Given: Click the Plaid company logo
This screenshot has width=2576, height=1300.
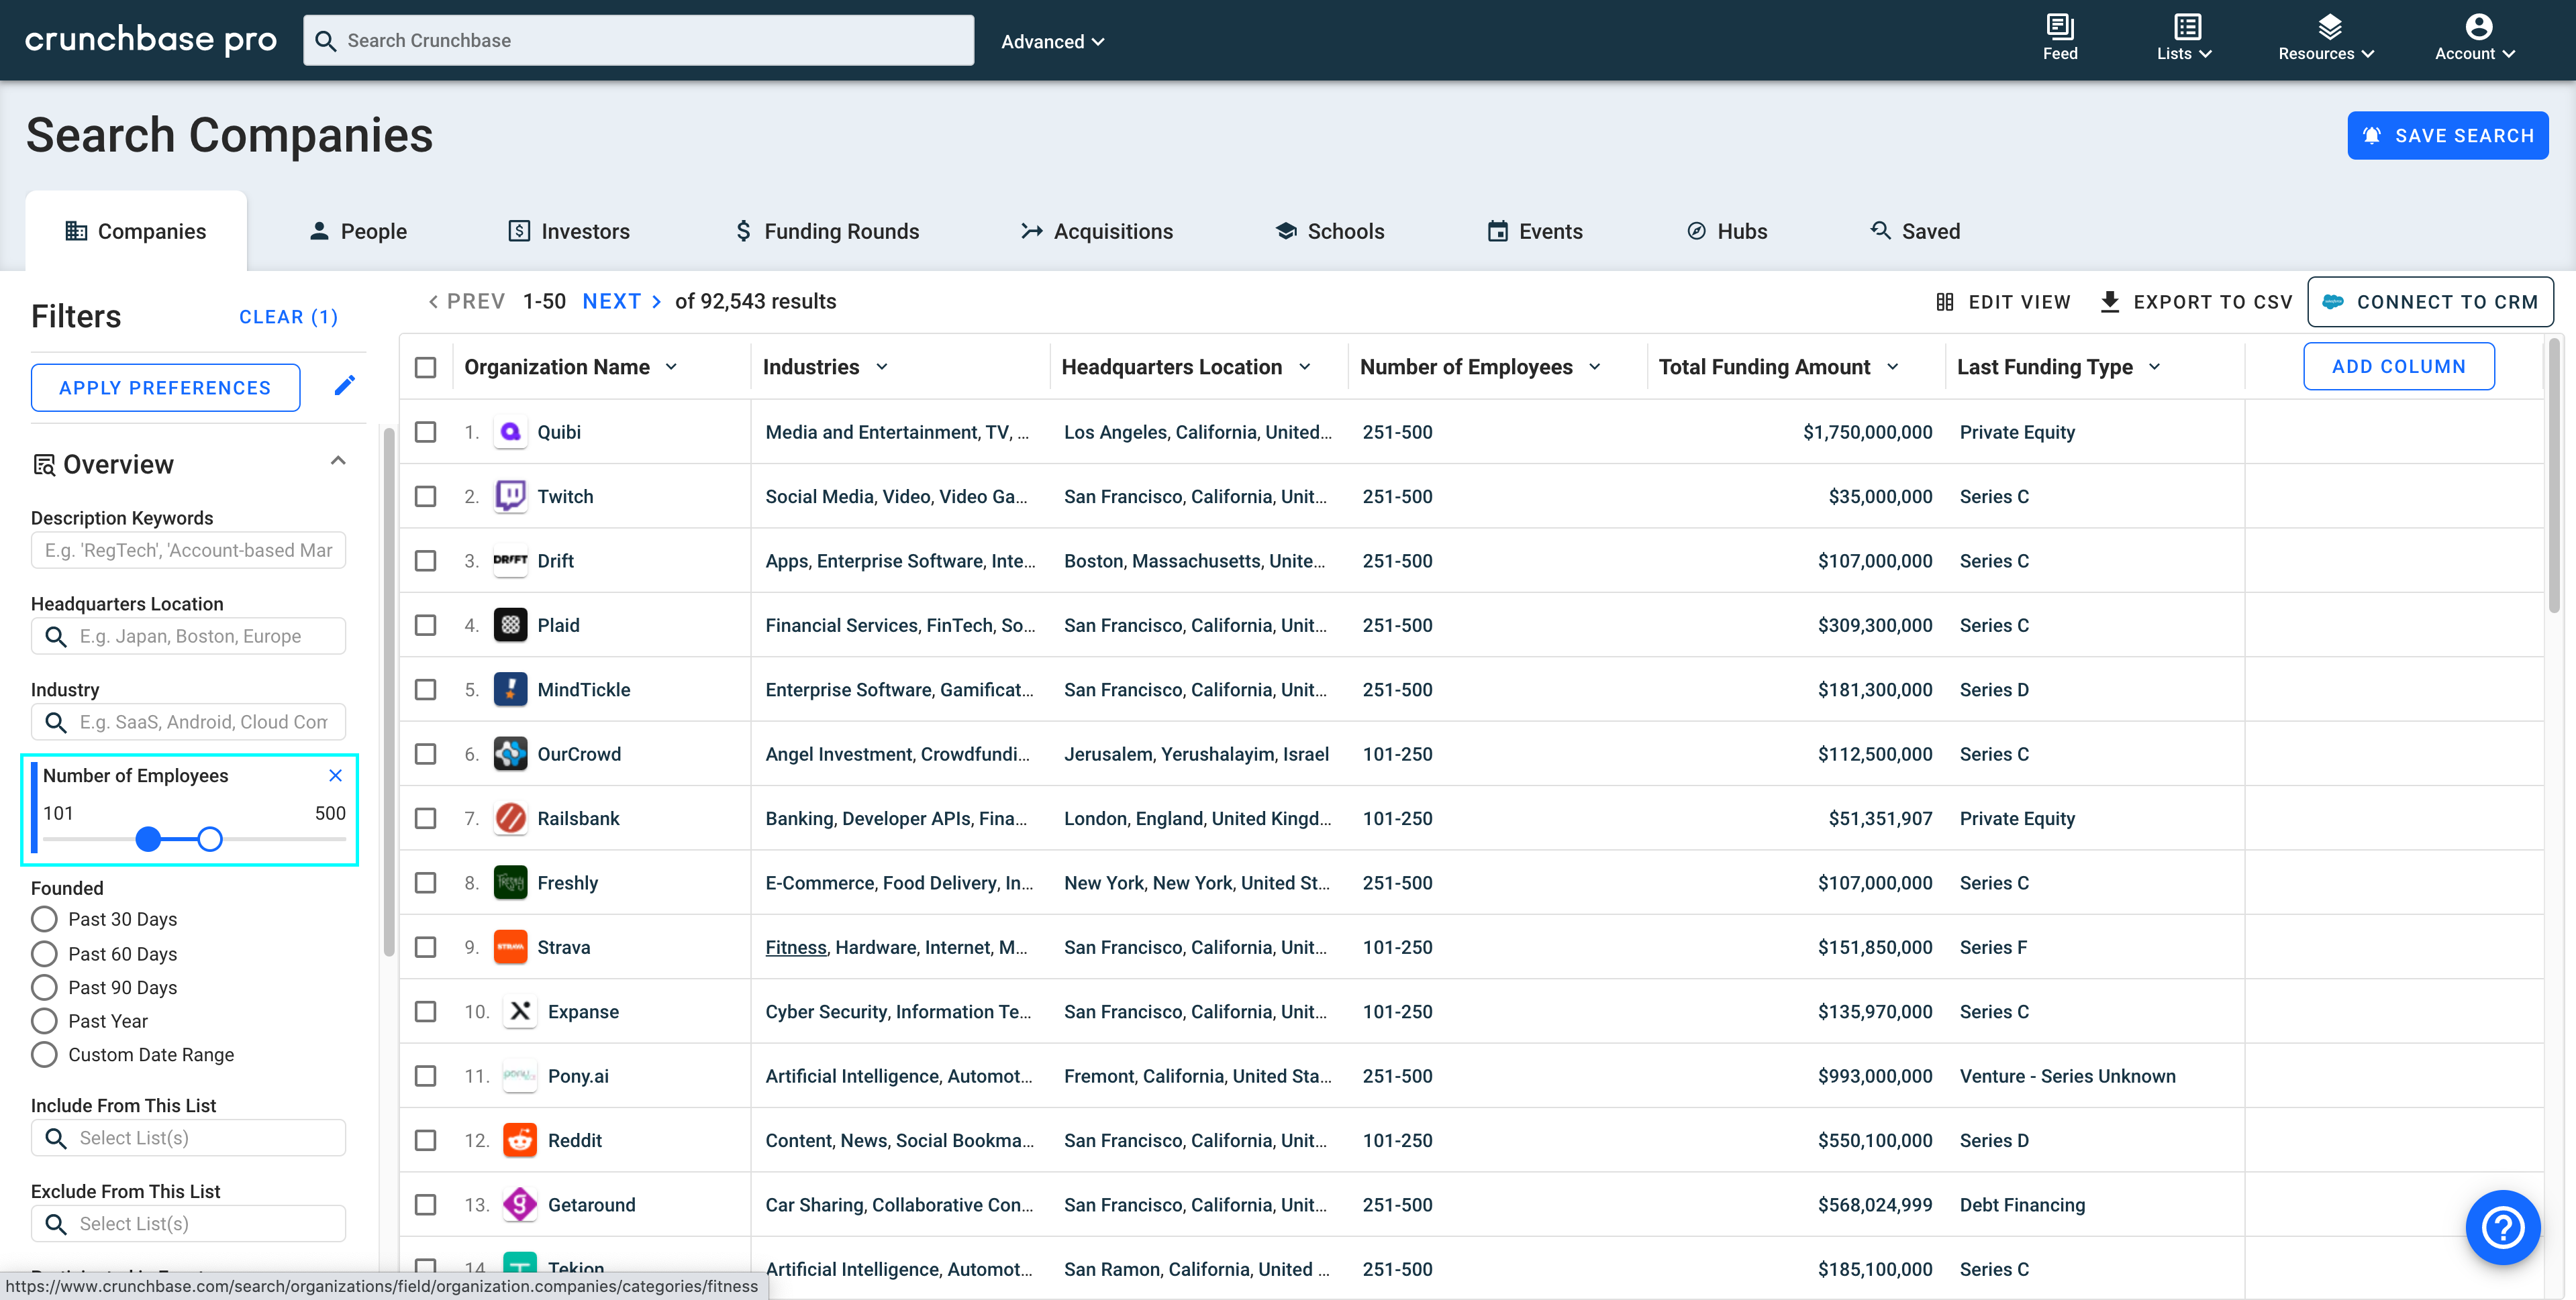Looking at the screenshot, I should coord(510,626).
